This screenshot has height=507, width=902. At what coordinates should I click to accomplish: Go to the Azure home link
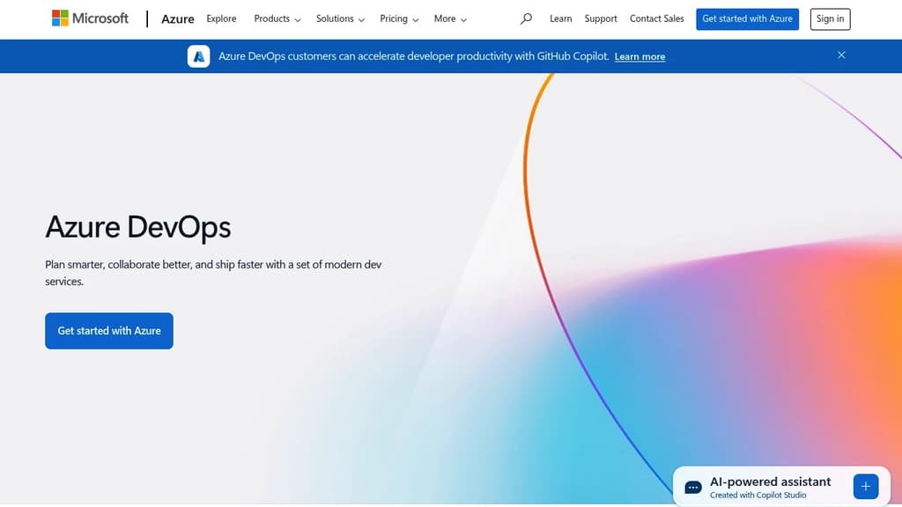(178, 19)
